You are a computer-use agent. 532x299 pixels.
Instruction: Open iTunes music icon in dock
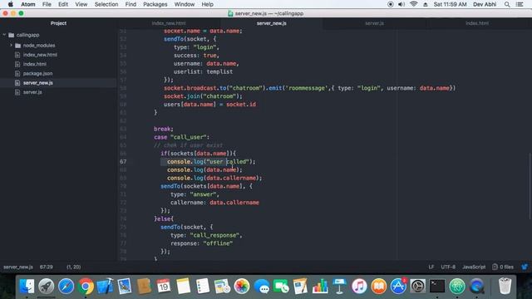359,287
